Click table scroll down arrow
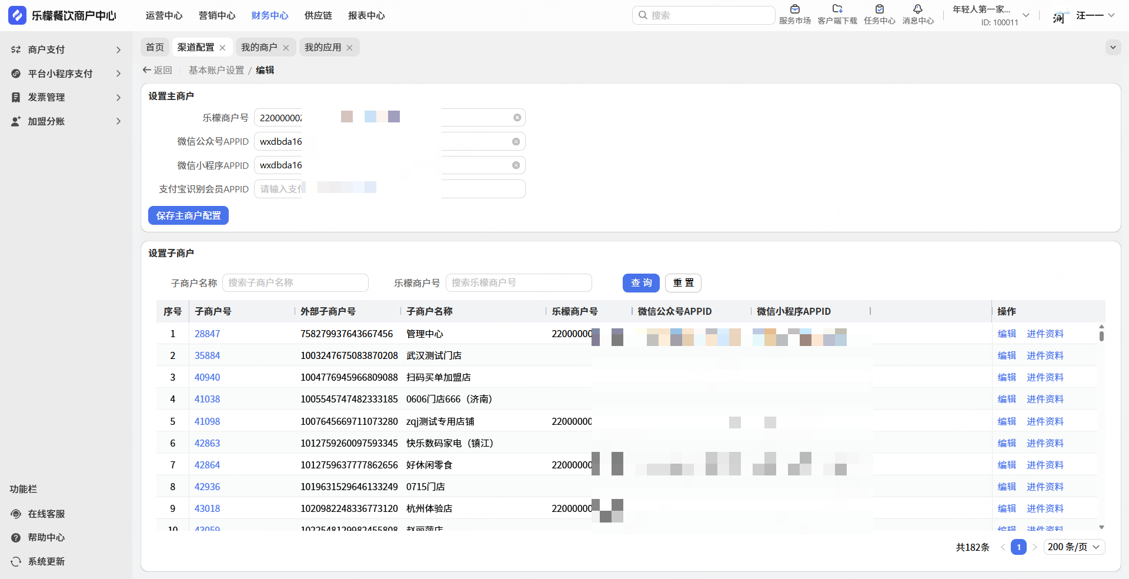Viewport: 1129px width, 579px height. point(1101,527)
